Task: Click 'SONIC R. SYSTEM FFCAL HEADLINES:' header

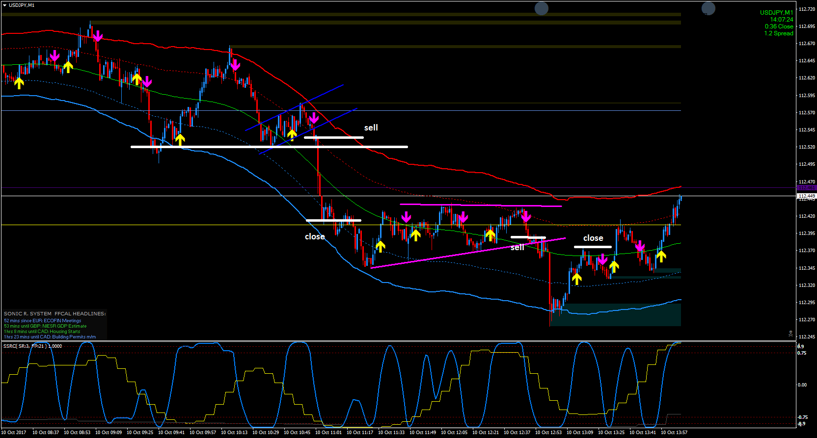Action: pos(55,313)
